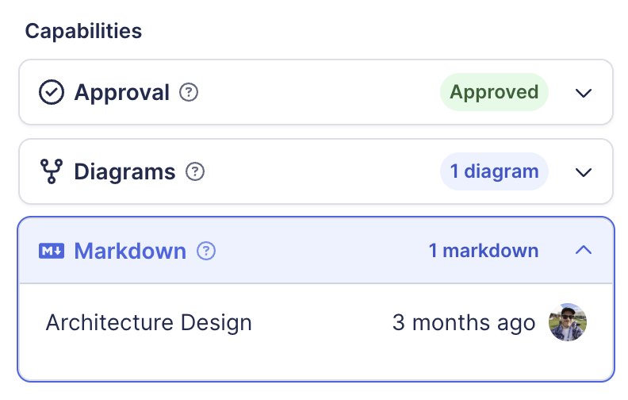The height and width of the screenshot is (400, 628).
Task: Show help for the Markdown capability
Action: (x=206, y=252)
